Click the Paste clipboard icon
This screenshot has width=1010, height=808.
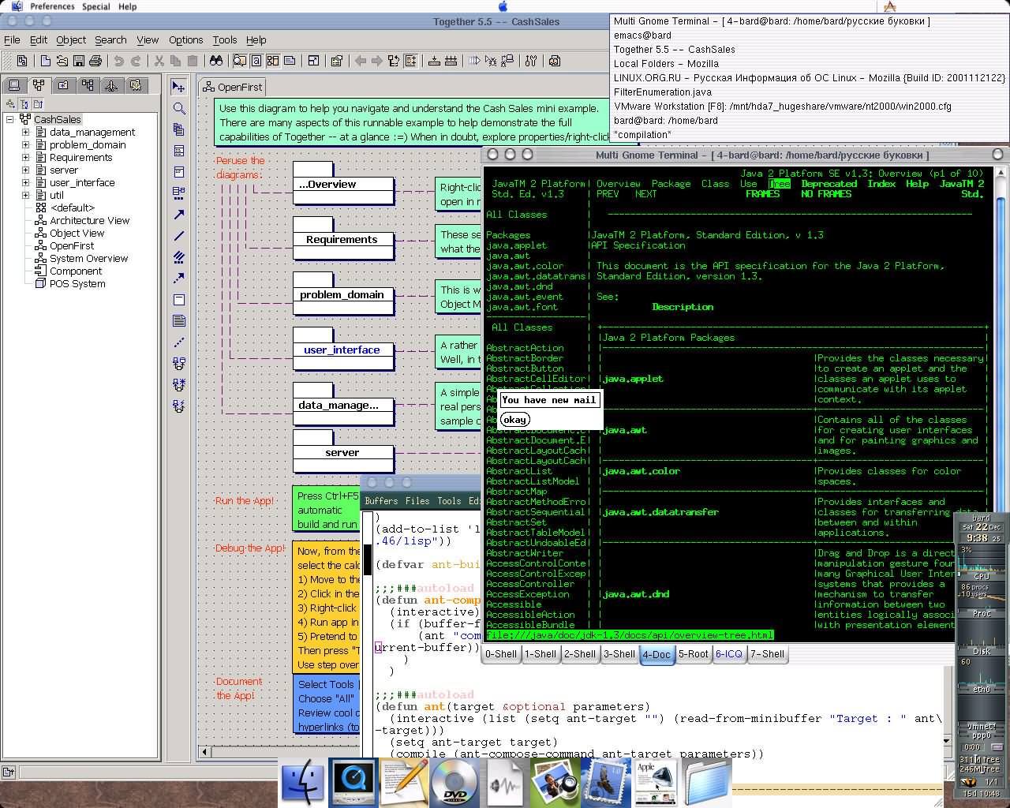(192, 61)
